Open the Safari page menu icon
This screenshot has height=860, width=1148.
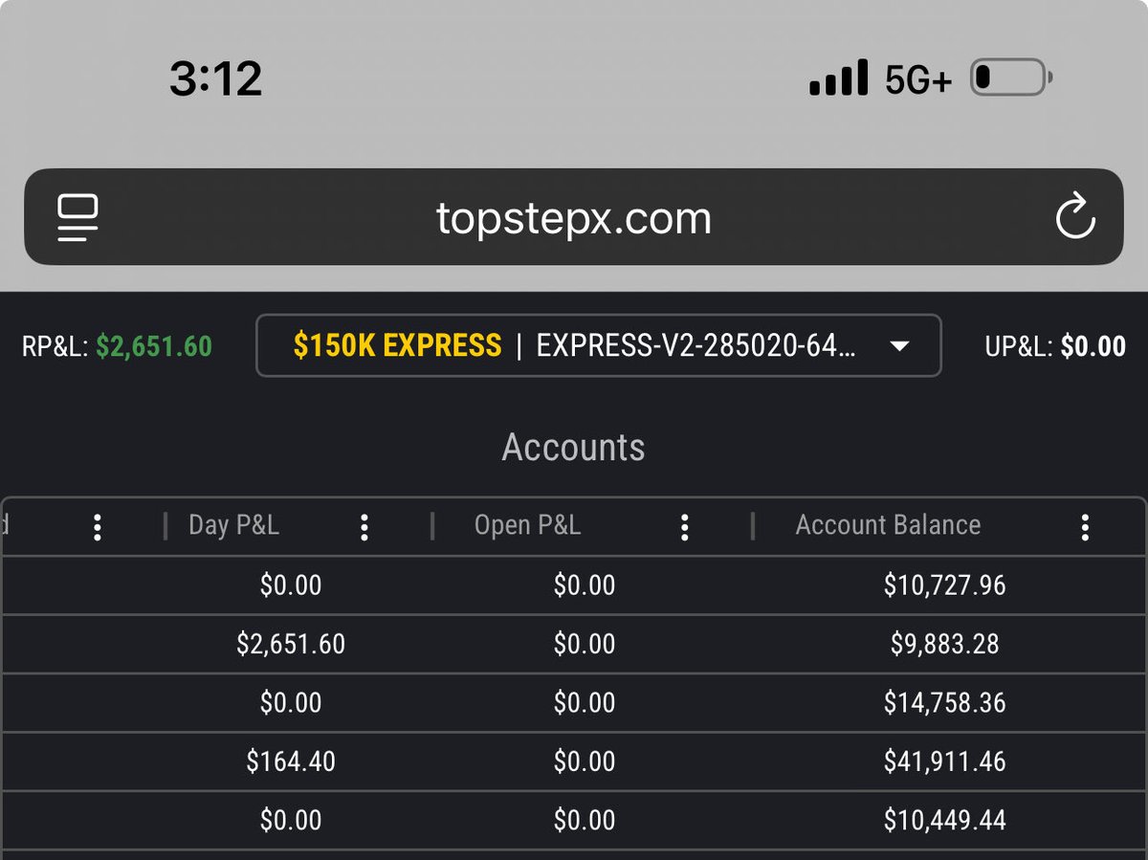[x=78, y=217]
